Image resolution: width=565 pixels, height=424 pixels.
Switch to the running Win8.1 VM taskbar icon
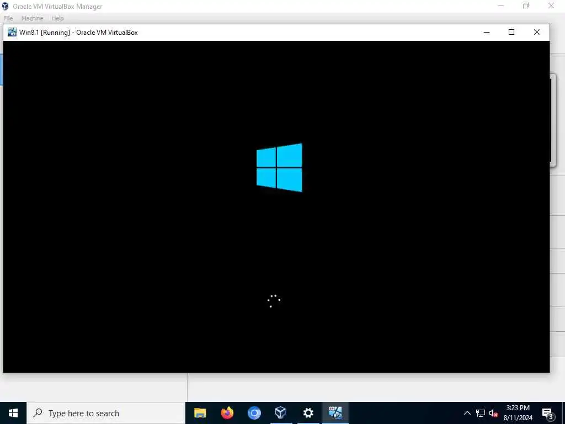(335, 413)
